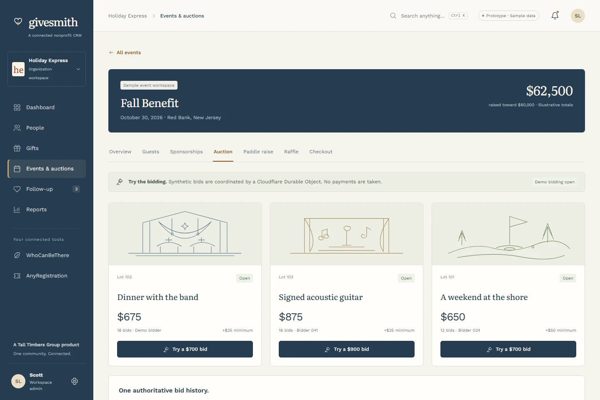Screen dimensions: 600x400
Task: Click the Events & auctions calendar icon
Action: tap(17, 169)
